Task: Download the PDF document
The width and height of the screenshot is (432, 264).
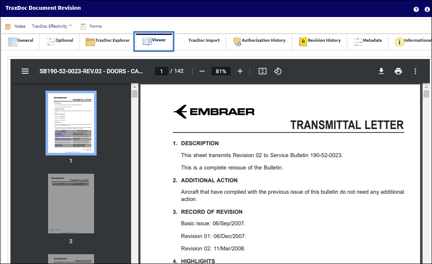Action: click(x=381, y=71)
